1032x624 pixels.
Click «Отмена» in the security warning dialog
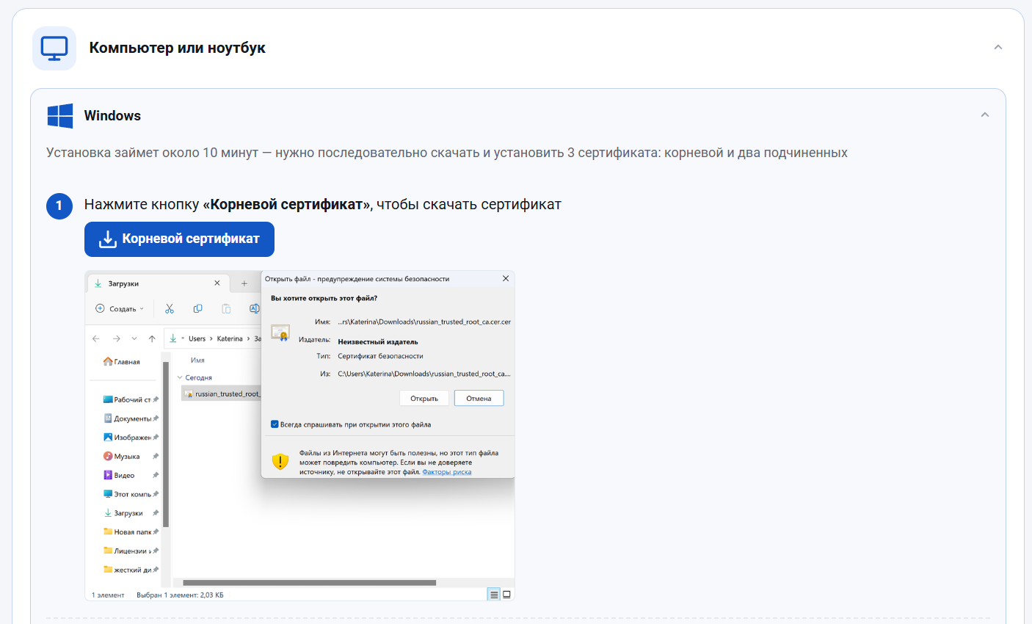pyautogui.click(x=479, y=399)
